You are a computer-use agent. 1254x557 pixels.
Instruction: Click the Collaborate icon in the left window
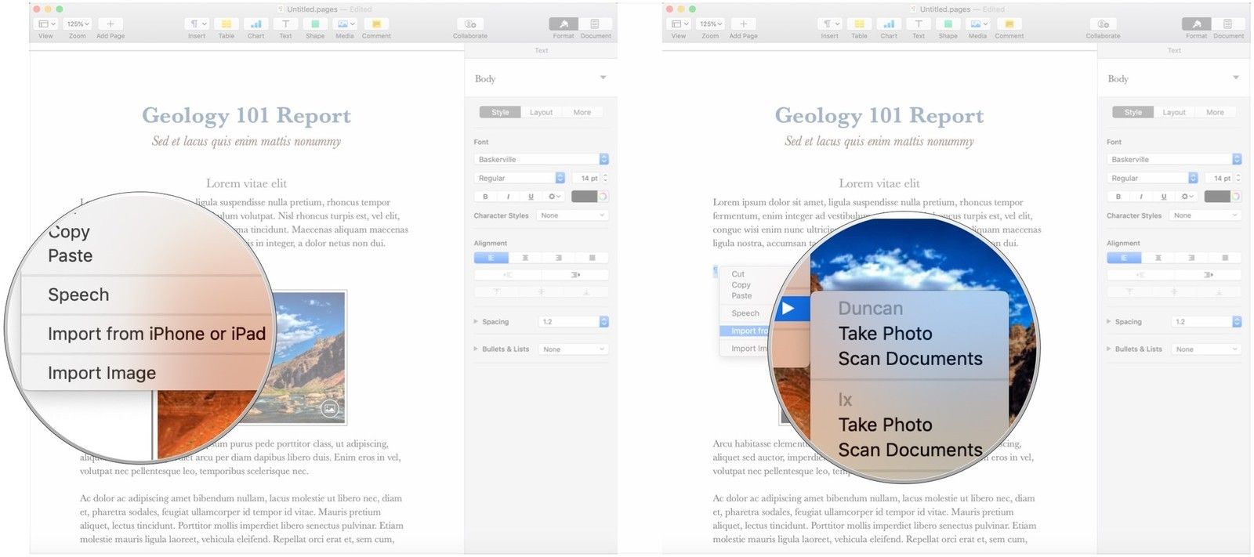pyautogui.click(x=469, y=24)
